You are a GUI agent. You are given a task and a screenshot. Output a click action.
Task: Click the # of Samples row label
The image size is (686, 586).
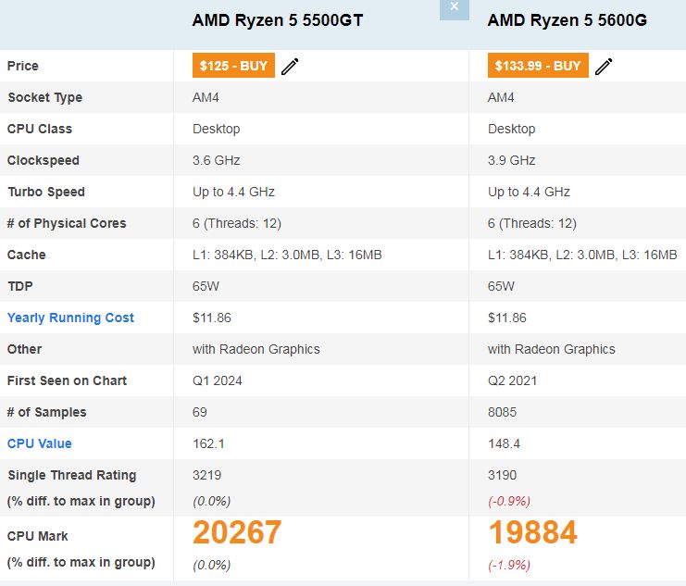click(x=47, y=412)
